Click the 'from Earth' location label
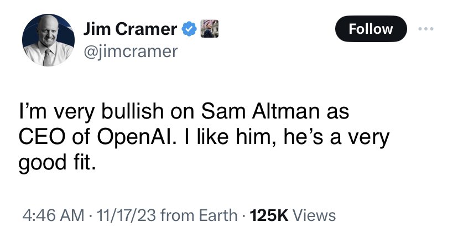Image resolution: width=458 pixels, height=237 pixels. [199, 215]
